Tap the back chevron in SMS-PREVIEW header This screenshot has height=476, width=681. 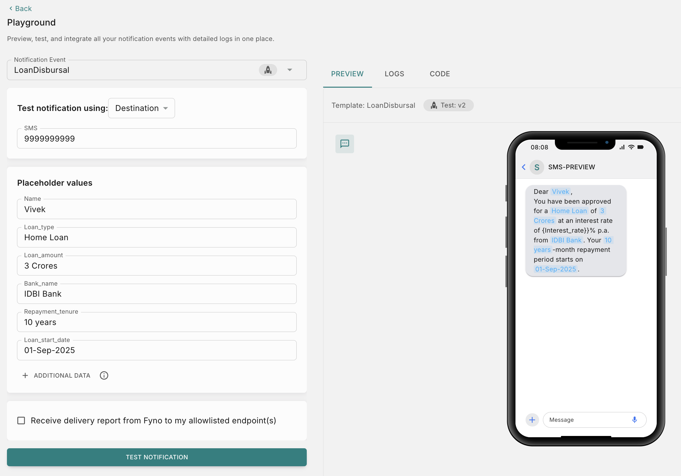click(x=524, y=167)
